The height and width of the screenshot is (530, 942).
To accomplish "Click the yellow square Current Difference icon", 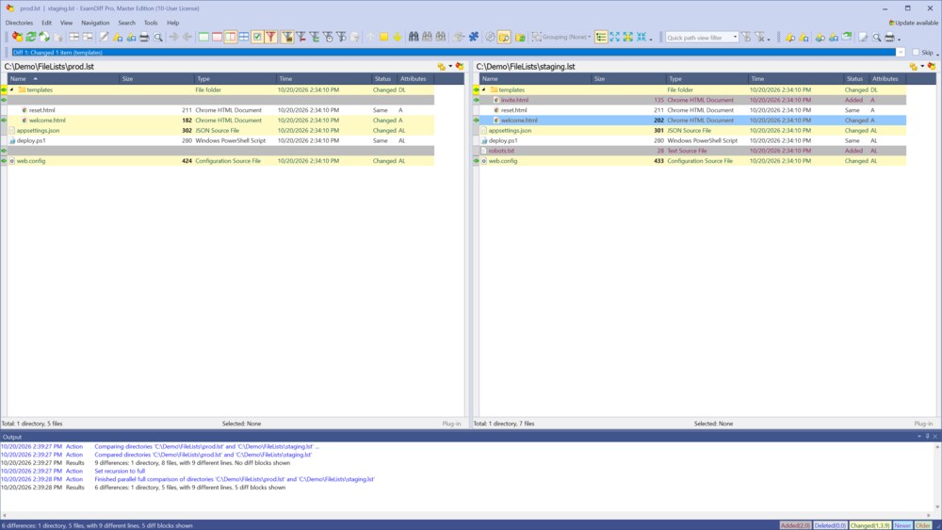I will point(383,38).
